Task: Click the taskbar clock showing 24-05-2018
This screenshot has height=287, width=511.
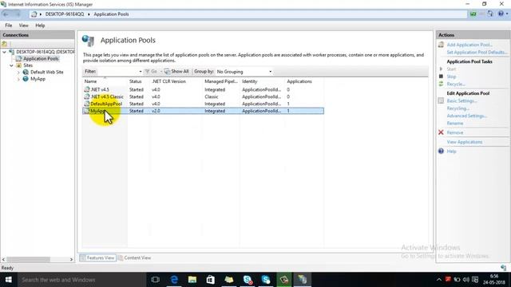Action: [x=494, y=280]
